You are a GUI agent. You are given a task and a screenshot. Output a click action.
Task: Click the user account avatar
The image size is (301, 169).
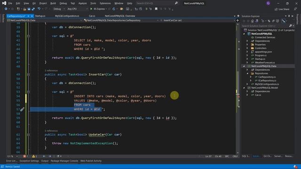268,3
